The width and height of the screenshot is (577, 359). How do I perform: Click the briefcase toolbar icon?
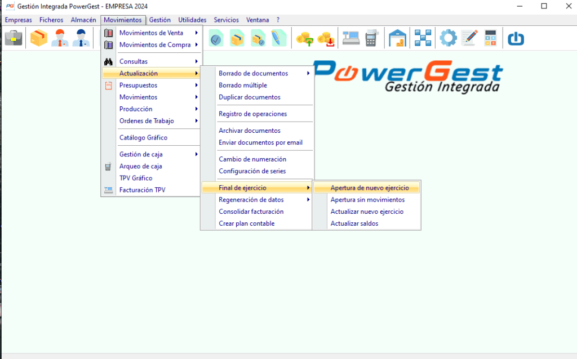(x=14, y=38)
